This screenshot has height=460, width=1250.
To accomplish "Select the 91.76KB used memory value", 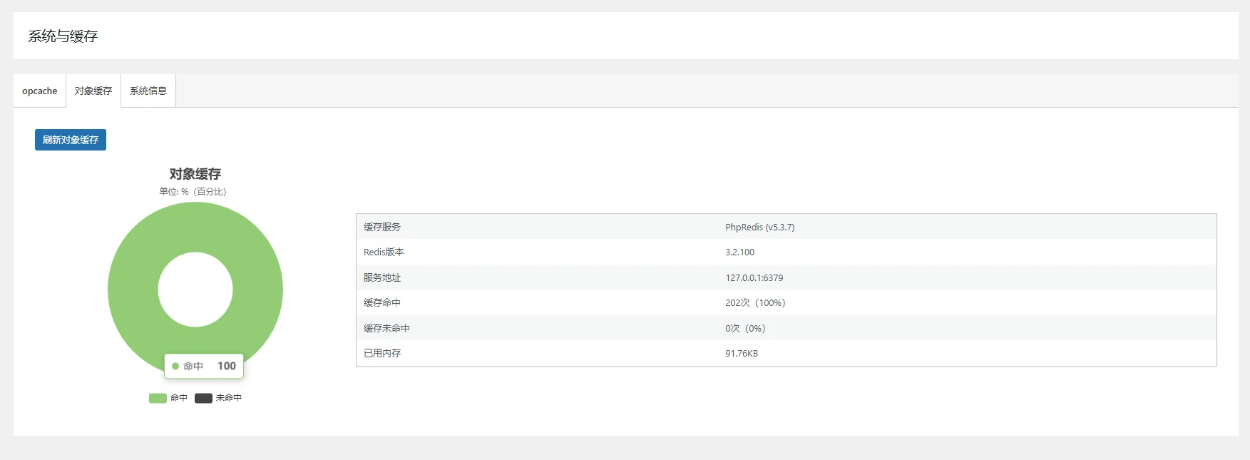I will click(x=742, y=354).
